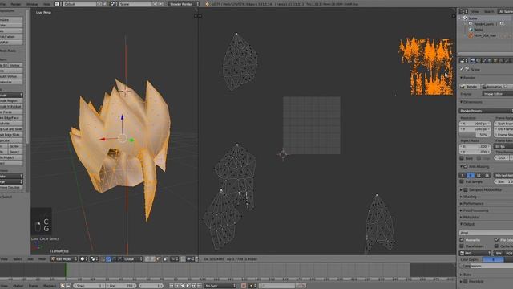Select anti-aliasing sample count 11

479,175
